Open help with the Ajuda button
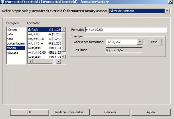174x119 pixels. click(x=150, y=112)
